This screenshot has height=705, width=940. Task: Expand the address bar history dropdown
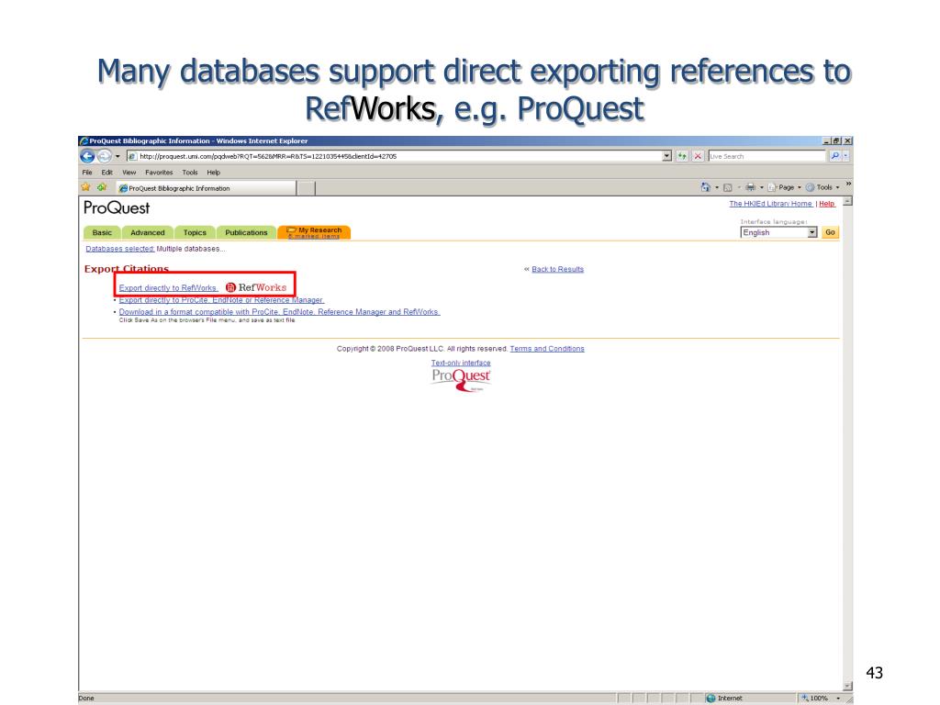pos(666,156)
